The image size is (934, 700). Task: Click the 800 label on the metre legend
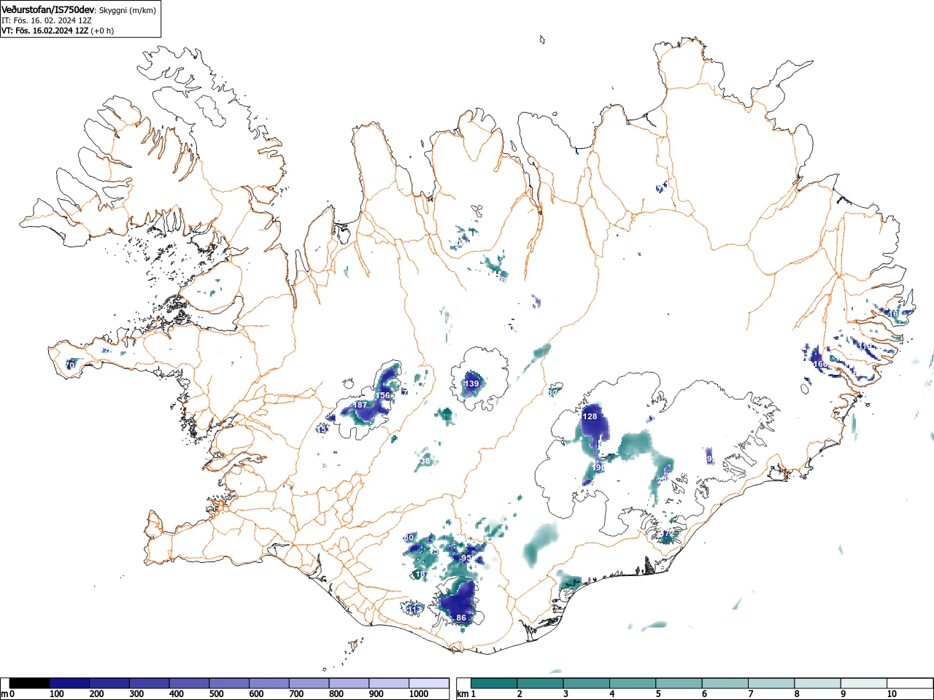[x=336, y=694]
